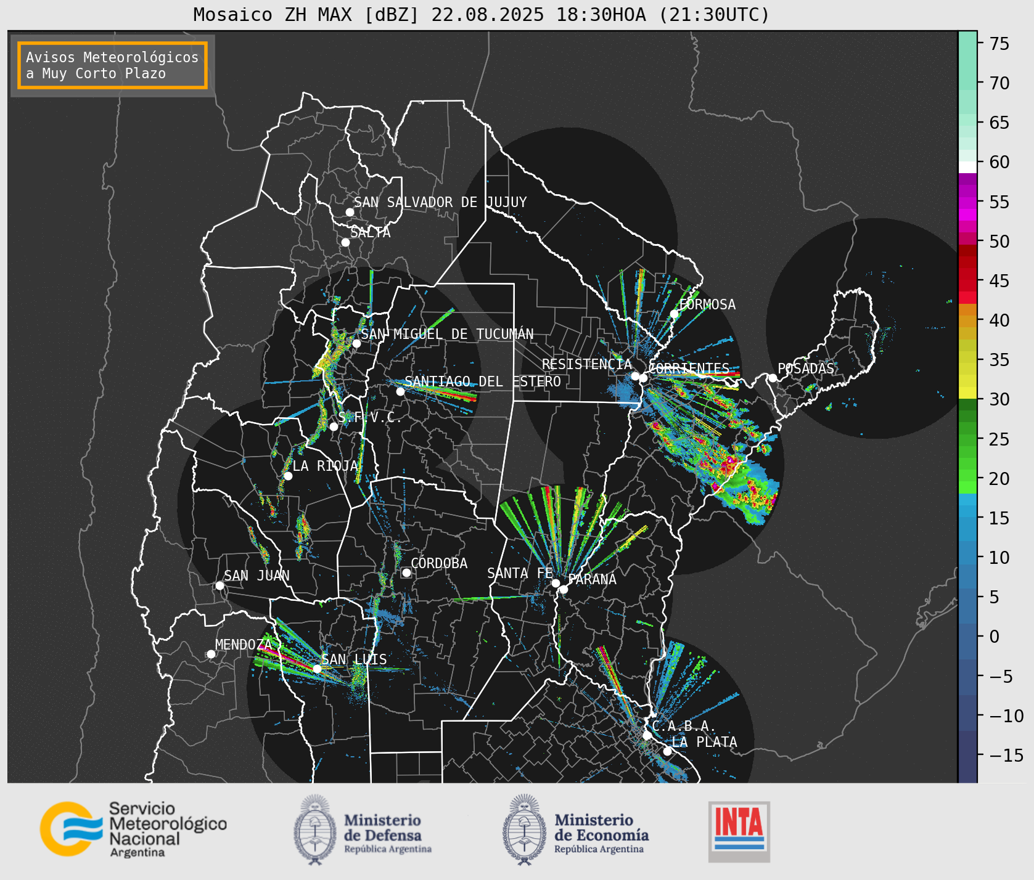Screen dimensions: 1034x880
Task: Click the Avisos Meteorológicos a Muy Corto Plazo box
Action: coord(112,65)
